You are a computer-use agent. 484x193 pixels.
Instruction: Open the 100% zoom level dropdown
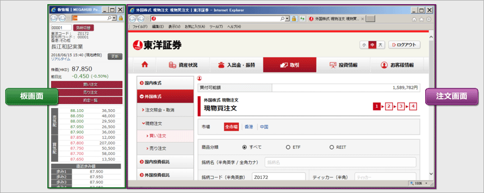pyautogui.click(x=426, y=183)
